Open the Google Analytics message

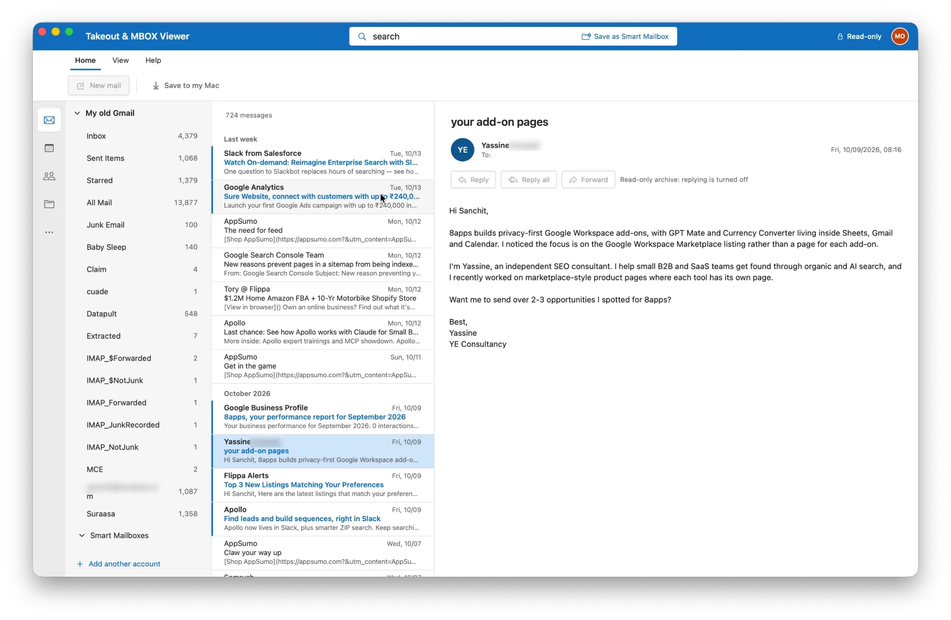pos(323,196)
